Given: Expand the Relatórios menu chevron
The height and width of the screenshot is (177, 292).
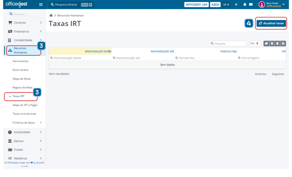Looking at the screenshot, I should [x=41, y=158].
